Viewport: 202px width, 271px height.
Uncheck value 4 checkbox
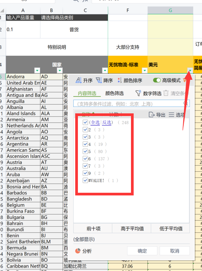(x=85, y=144)
